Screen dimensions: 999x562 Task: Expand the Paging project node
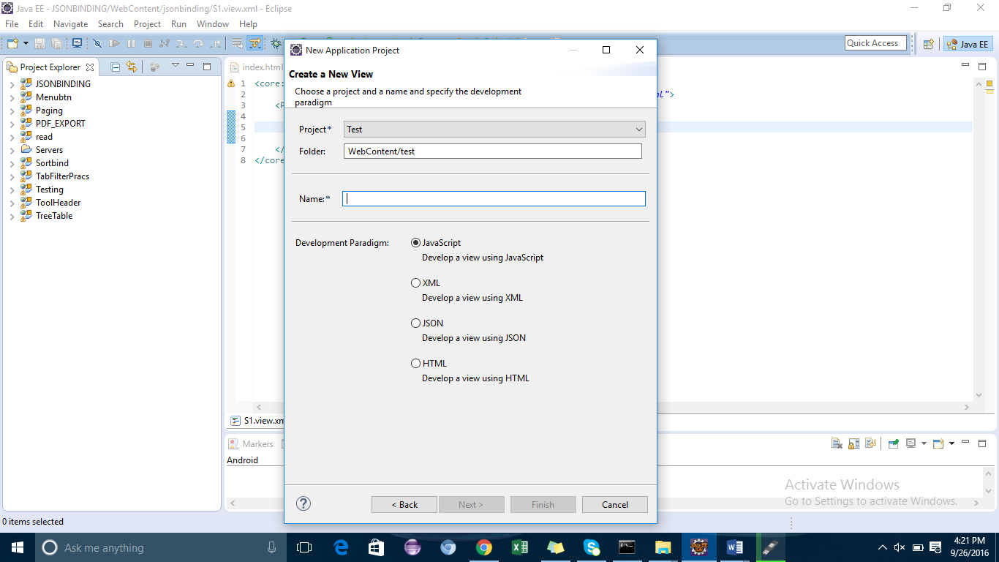pos(12,110)
